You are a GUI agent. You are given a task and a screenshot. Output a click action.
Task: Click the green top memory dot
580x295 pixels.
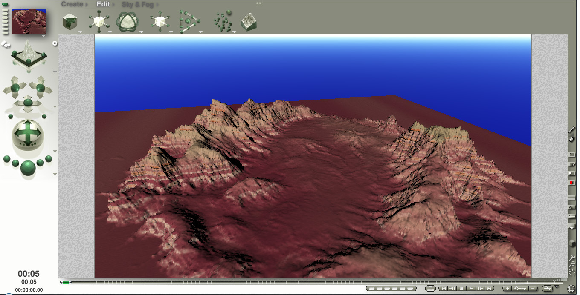point(6,5)
